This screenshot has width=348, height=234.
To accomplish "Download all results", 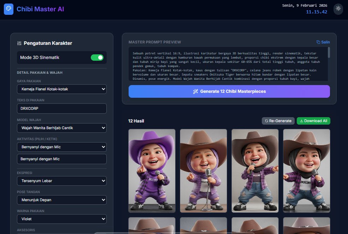I will tap(313, 121).
